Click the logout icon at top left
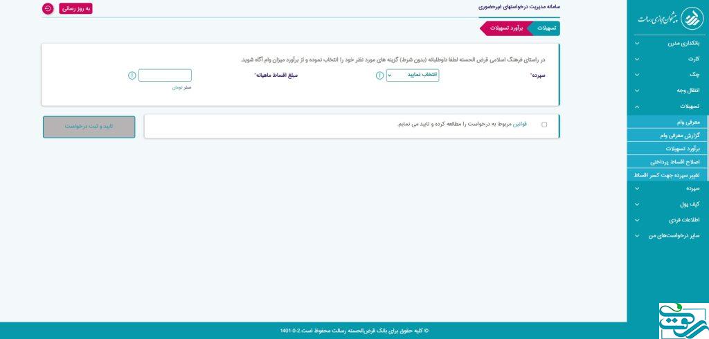 click(x=48, y=8)
